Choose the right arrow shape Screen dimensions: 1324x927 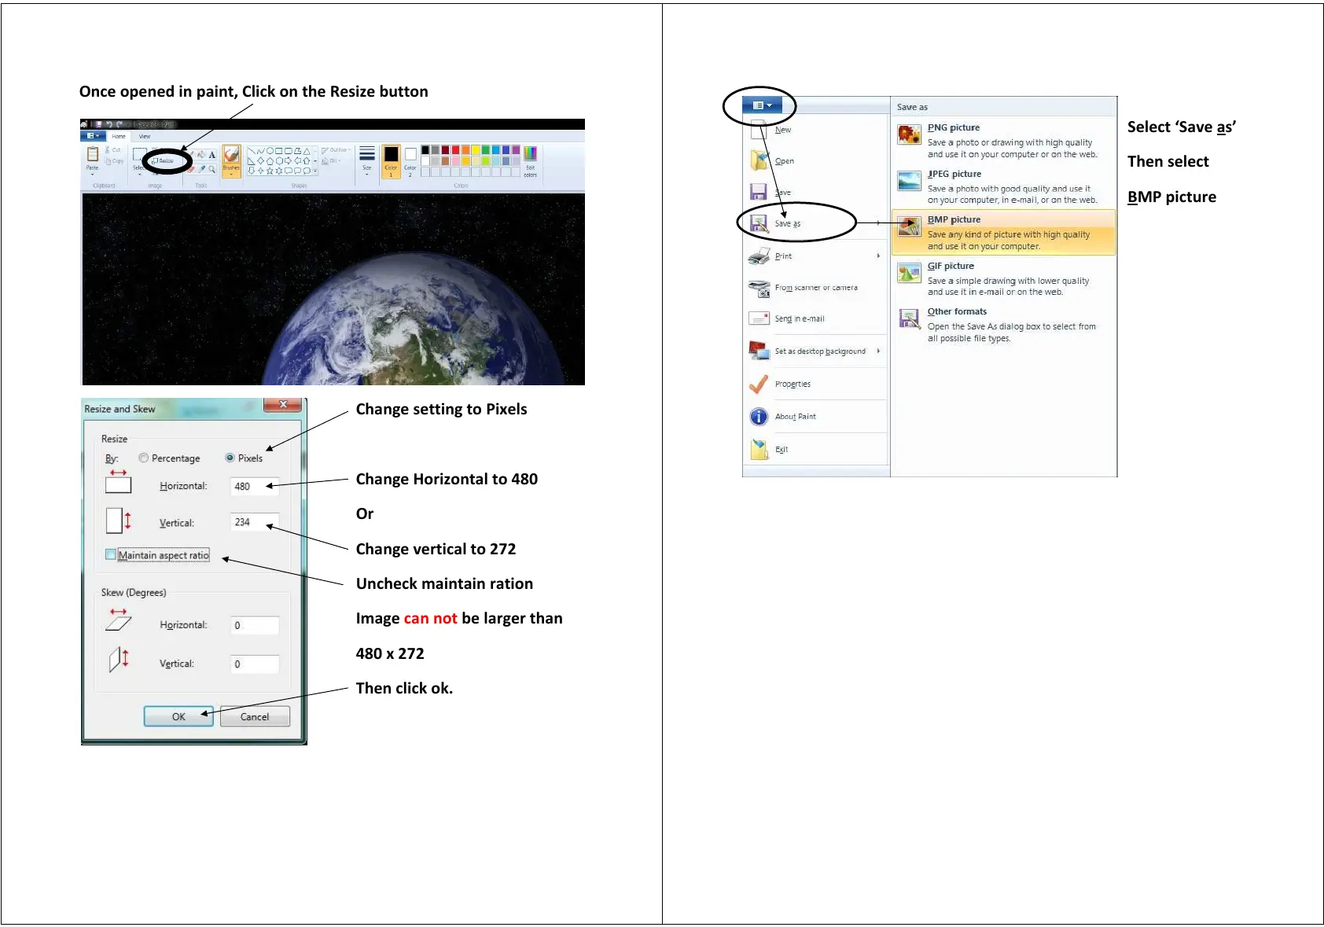288,161
